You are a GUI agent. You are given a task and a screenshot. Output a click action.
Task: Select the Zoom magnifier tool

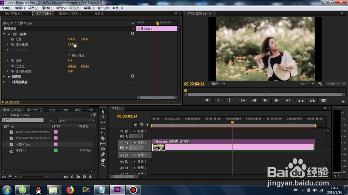click(103, 165)
